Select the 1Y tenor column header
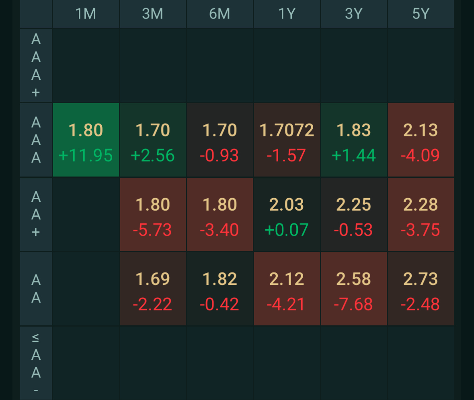This screenshot has height=400, width=474. coord(287,14)
